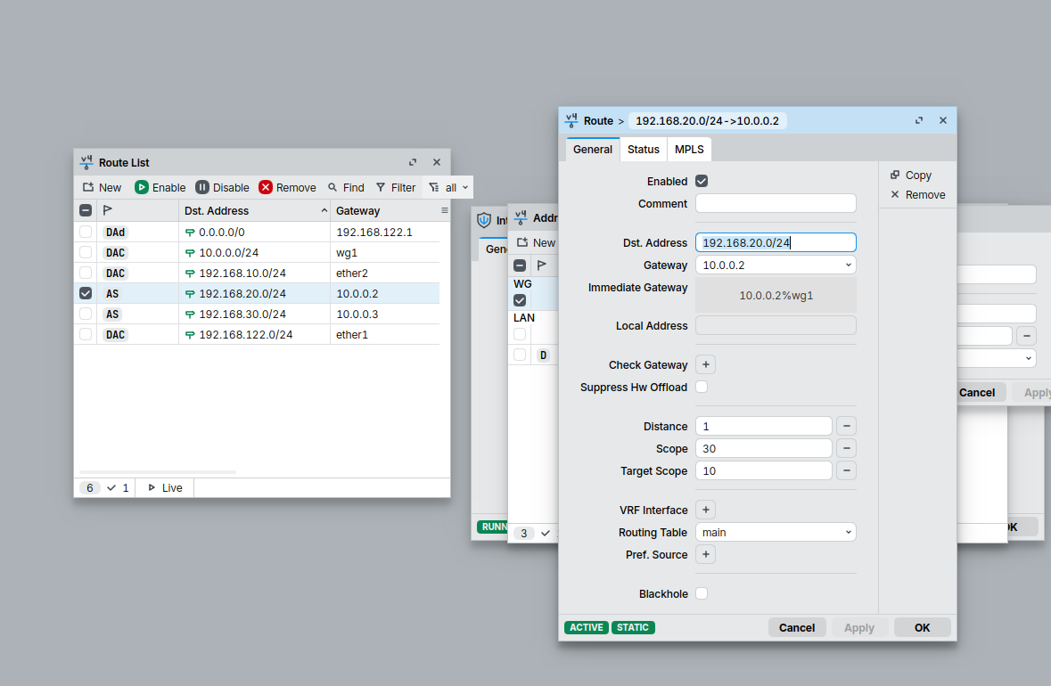Open Filter funnel in Route List toolbar
The height and width of the screenshot is (686, 1051).
pyautogui.click(x=381, y=187)
